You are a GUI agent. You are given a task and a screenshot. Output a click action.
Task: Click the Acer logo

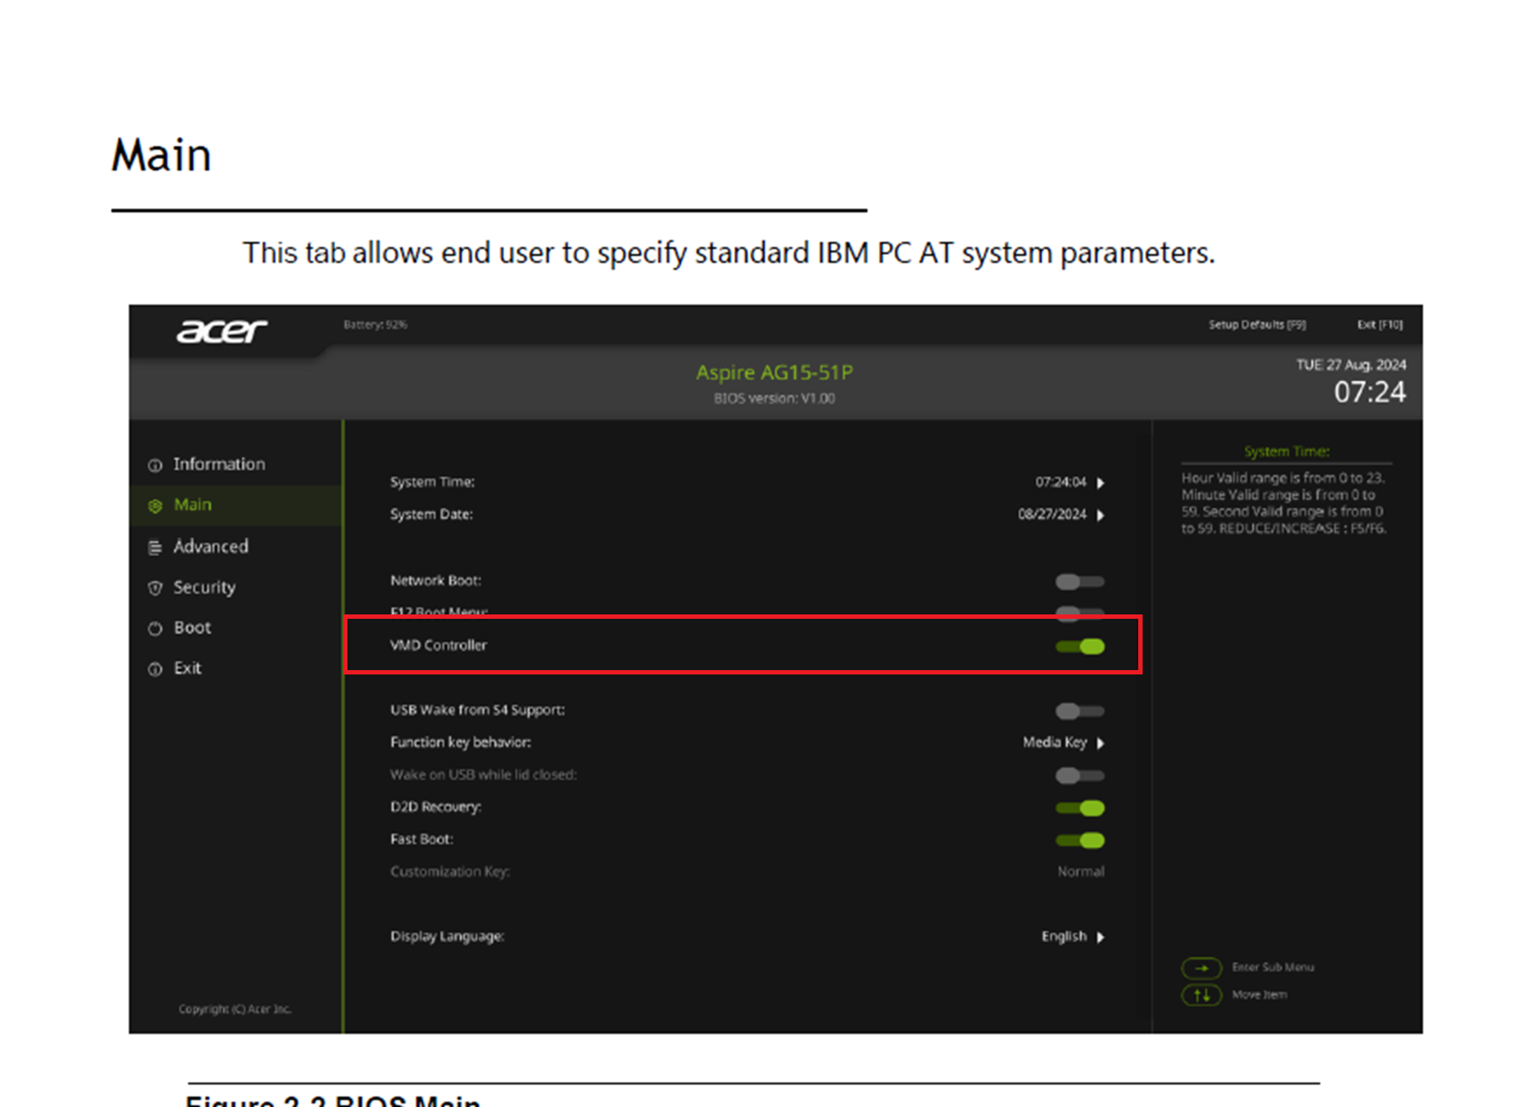[221, 331]
